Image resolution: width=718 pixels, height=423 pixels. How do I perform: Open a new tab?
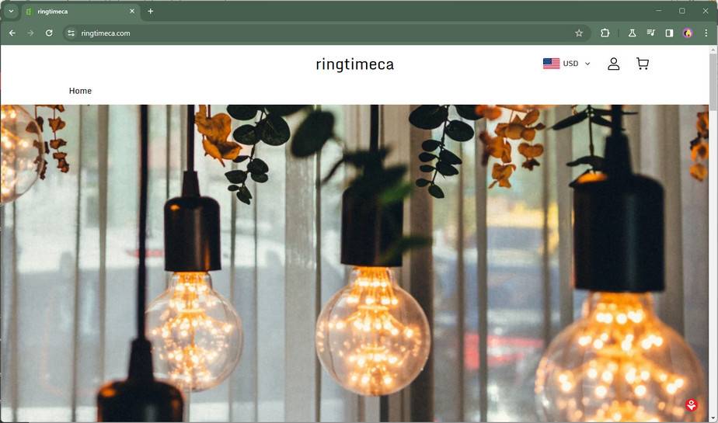pyautogui.click(x=150, y=12)
